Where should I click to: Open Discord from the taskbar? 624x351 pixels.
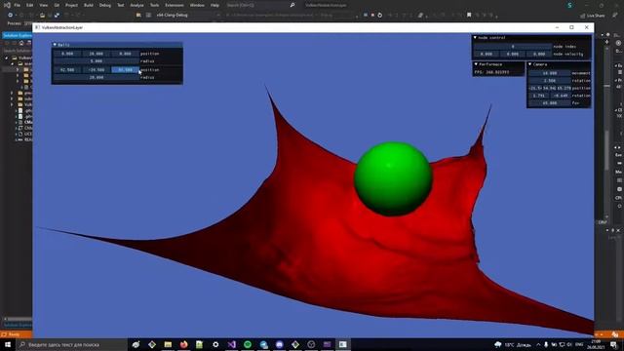coord(280,344)
